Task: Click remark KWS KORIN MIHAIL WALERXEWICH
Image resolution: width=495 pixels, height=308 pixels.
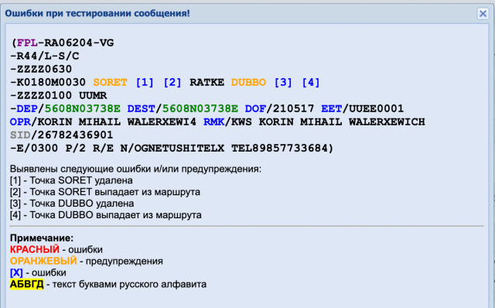Action: point(328,122)
